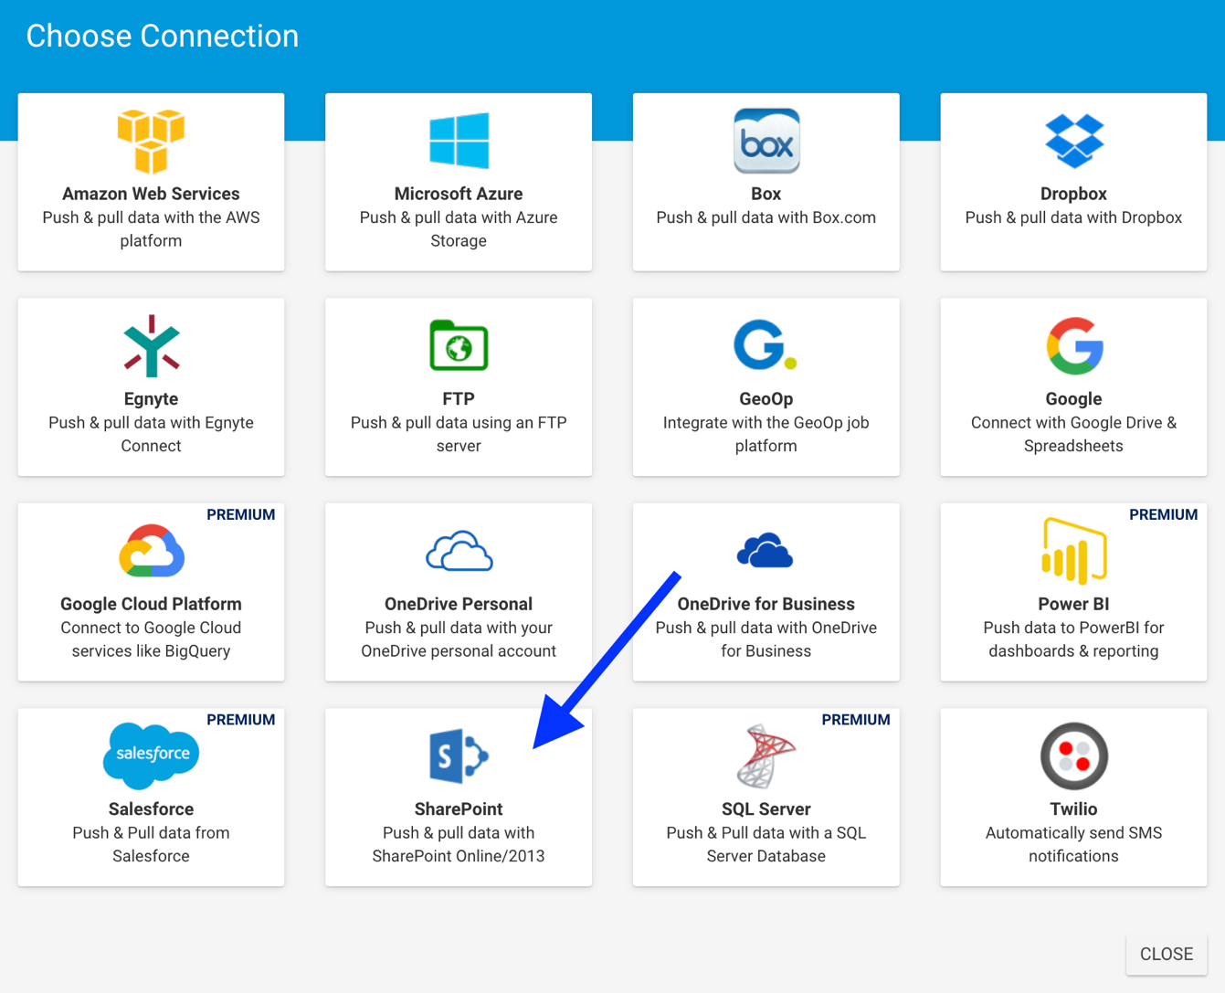Click the Amazon Web Services cube icon
The height and width of the screenshot is (993, 1225).
click(151, 141)
